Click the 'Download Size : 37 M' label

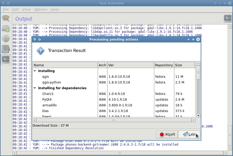point(51,126)
